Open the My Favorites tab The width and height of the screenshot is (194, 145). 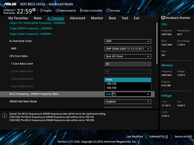(x=18, y=18)
